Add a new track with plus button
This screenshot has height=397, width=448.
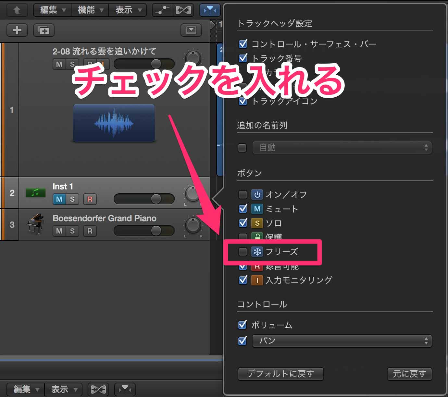coord(17,30)
